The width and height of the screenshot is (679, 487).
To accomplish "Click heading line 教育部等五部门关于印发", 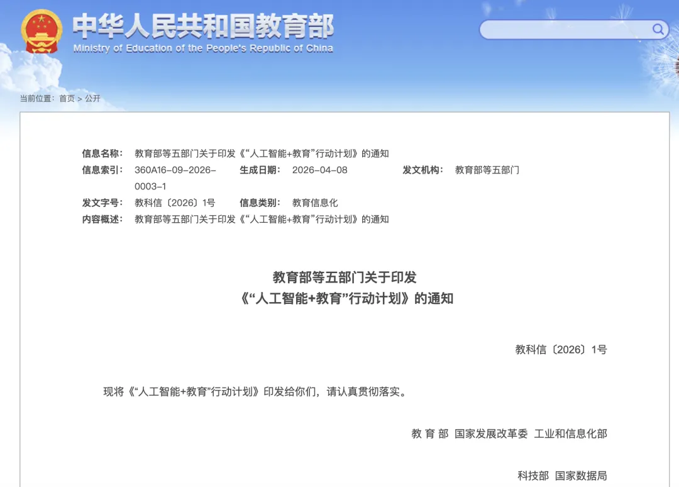I will pos(345,277).
